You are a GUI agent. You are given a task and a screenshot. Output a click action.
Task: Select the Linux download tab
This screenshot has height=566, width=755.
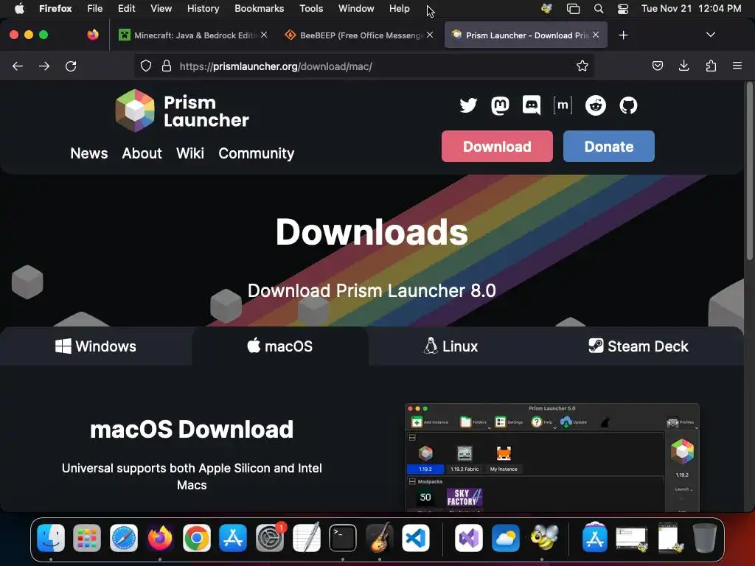coord(450,346)
